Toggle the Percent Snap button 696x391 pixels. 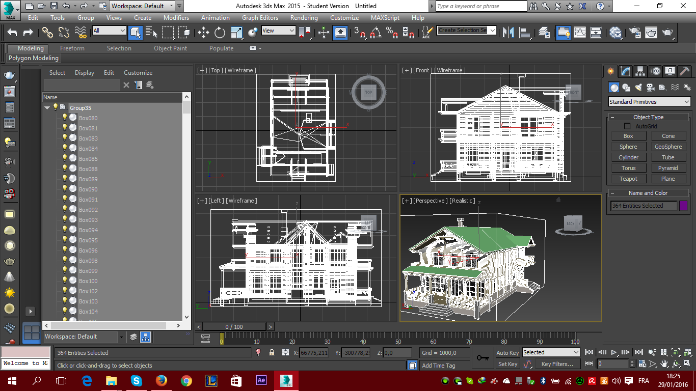point(392,33)
